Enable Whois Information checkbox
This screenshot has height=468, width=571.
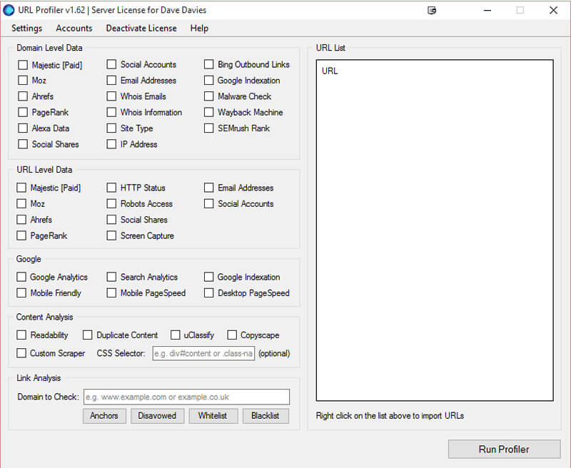(111, 113)
